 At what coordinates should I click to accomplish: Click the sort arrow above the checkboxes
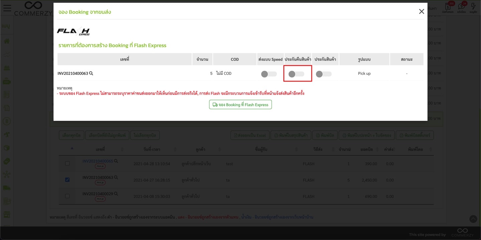point(72,148)
